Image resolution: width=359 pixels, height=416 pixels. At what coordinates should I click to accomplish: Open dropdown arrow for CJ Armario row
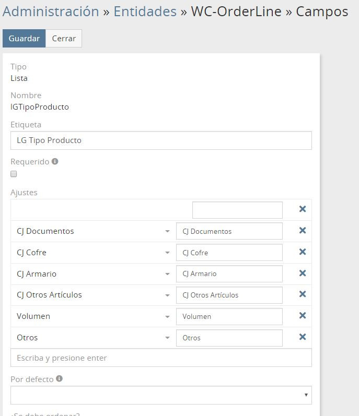[167, 274]
